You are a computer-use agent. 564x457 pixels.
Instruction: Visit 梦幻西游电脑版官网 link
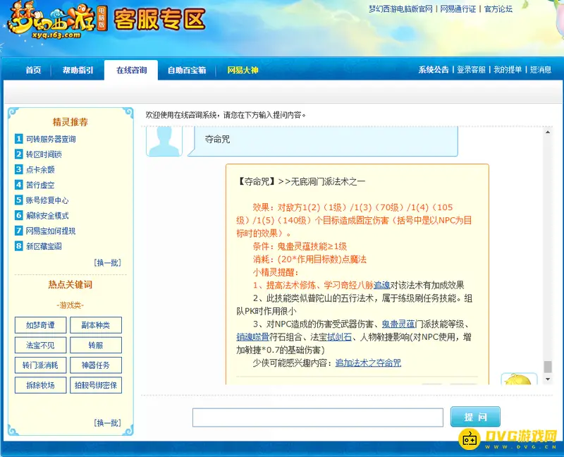(x=400, y=9)
